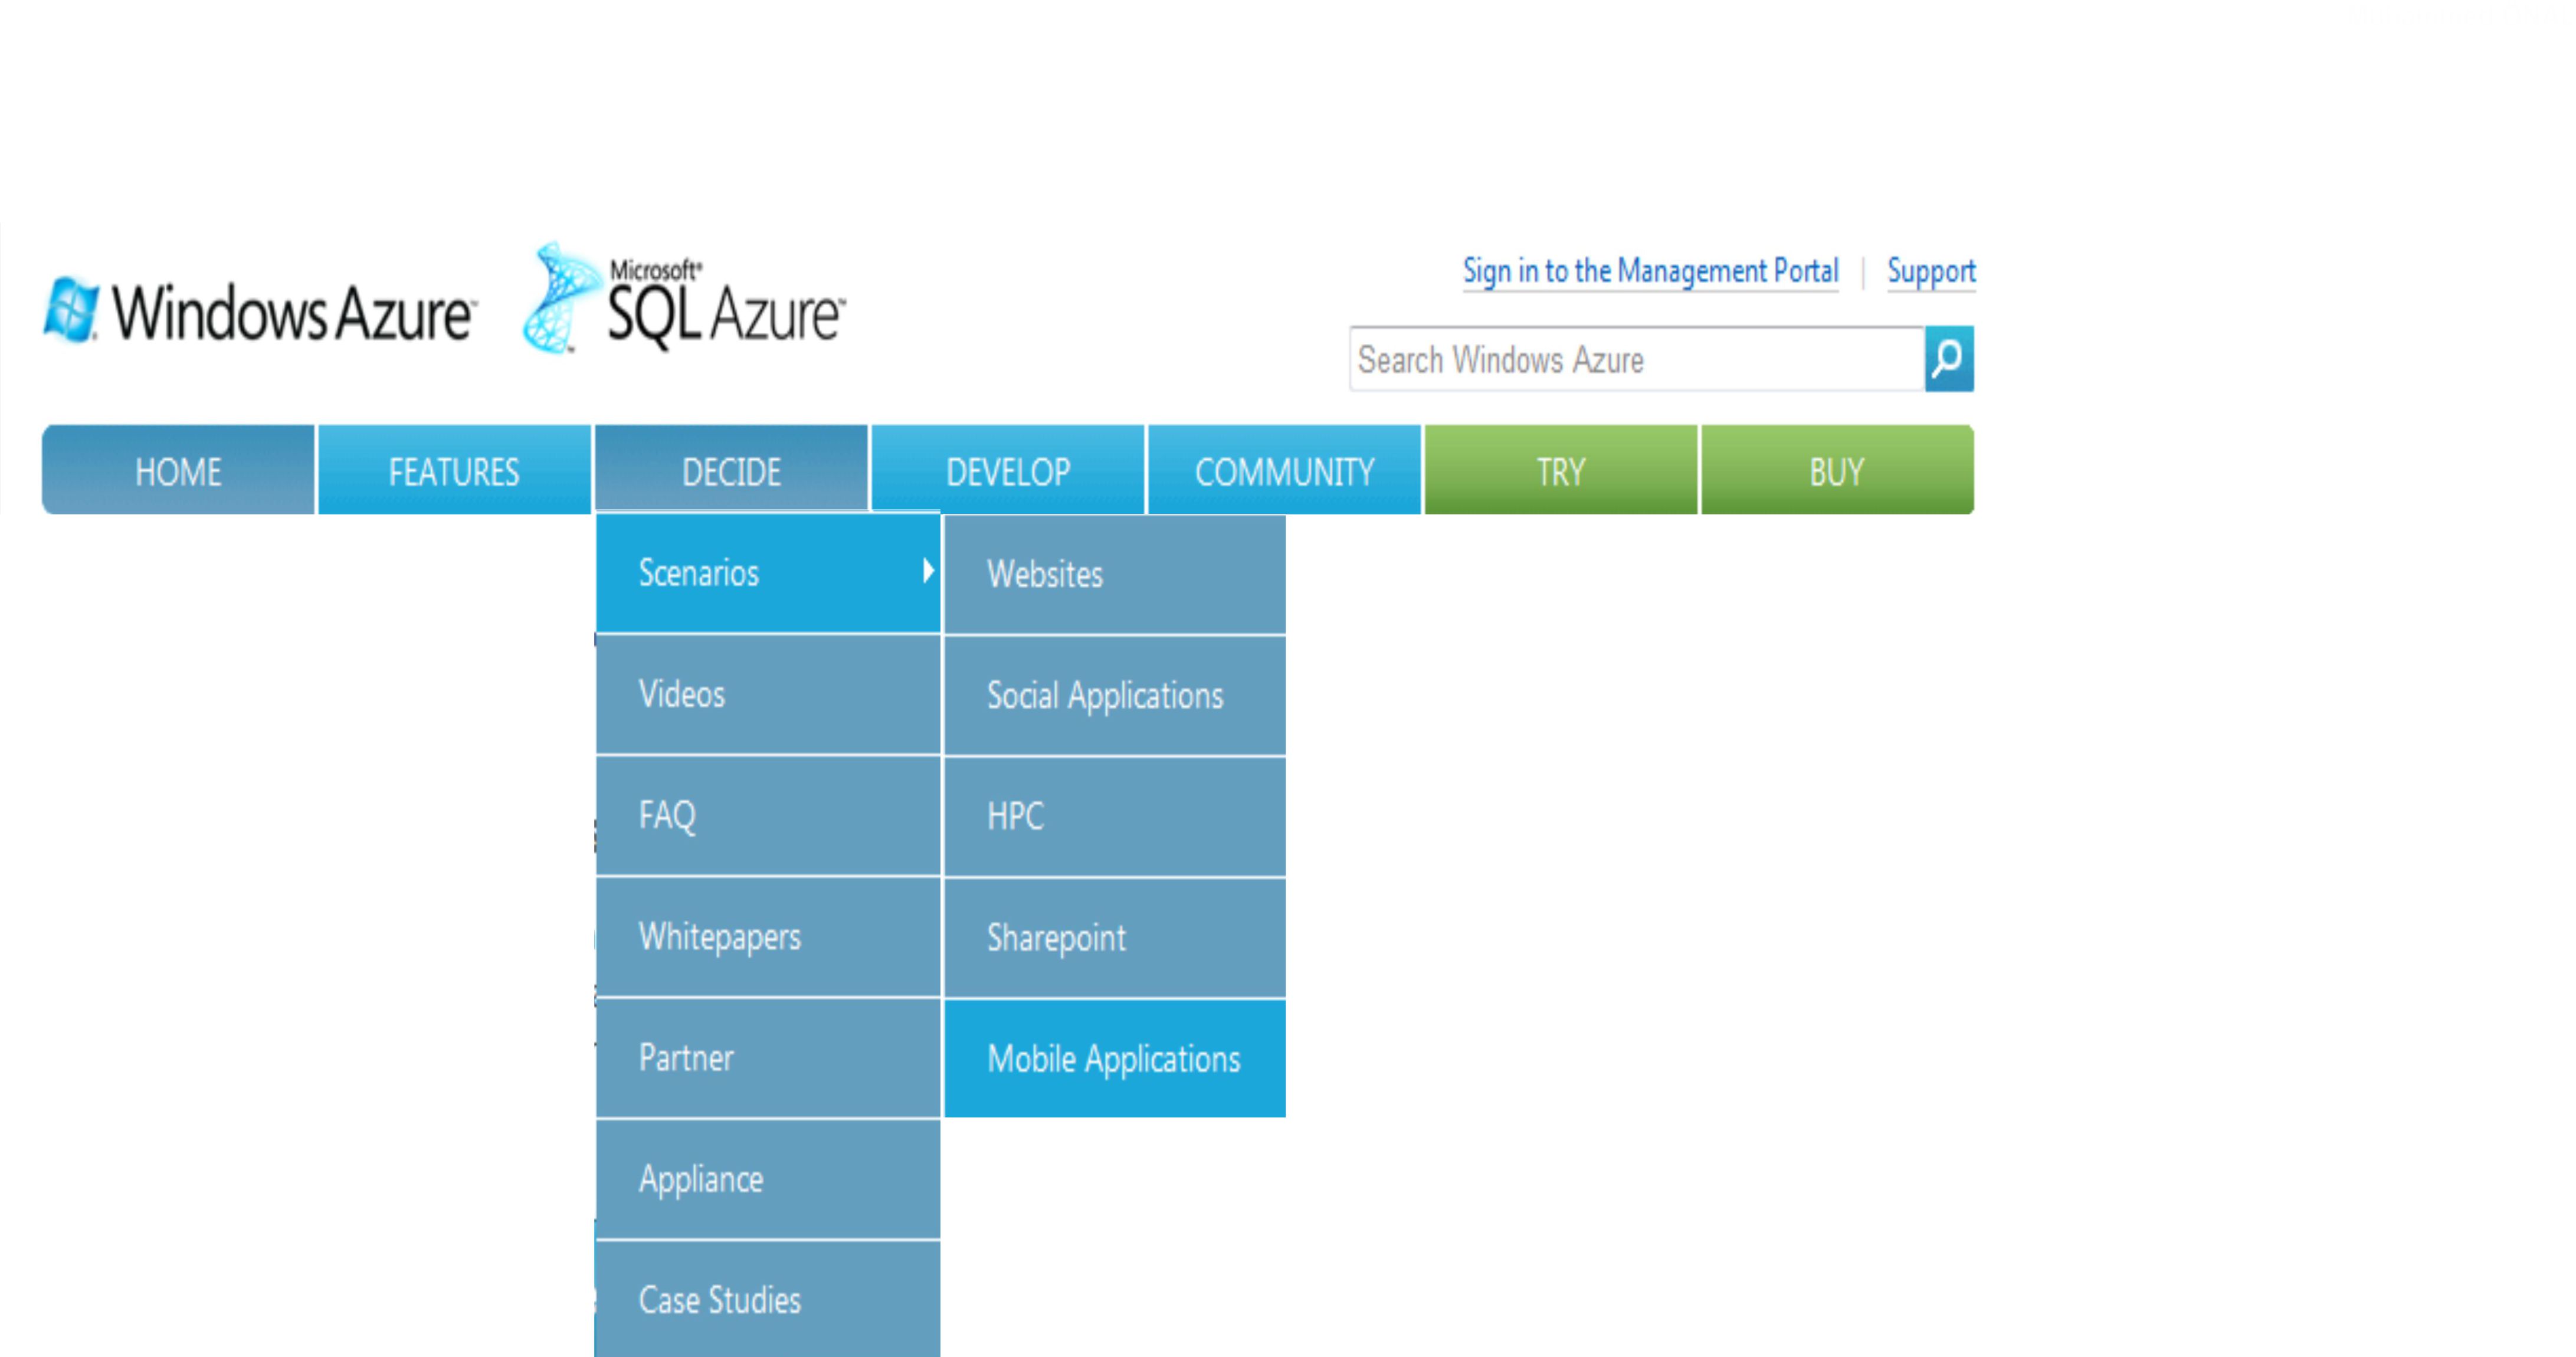This screenshot has height=1357, width=2576.
Task: Open the DECIDE navigation menu
Action: point(731,471)
